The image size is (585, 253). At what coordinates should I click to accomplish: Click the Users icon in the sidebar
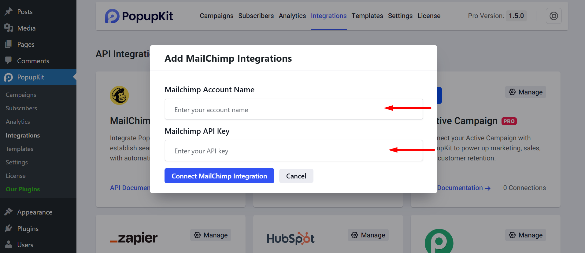coord(9,244)
